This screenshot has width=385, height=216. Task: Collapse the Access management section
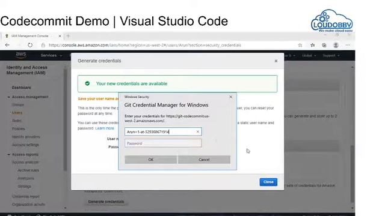tap(9, 97)
